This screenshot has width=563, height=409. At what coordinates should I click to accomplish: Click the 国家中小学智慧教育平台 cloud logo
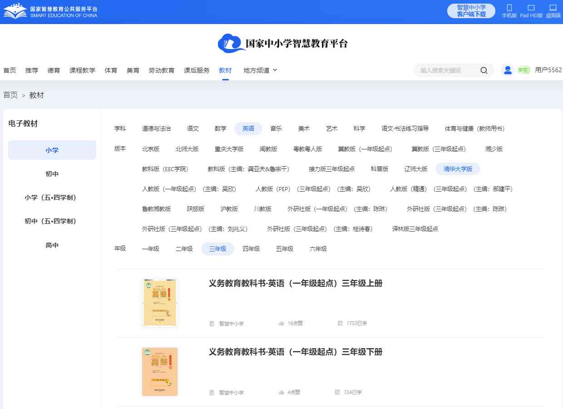282,43
